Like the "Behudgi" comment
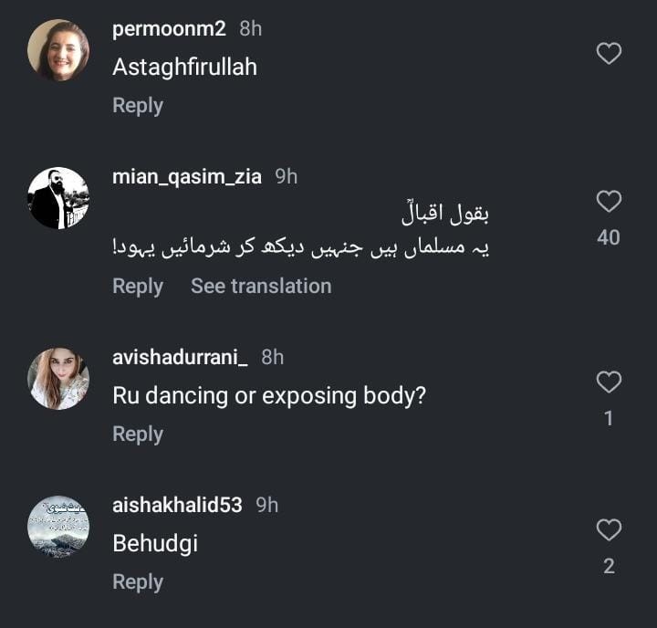Screen dimensions: 657x628 click(609, 529)
